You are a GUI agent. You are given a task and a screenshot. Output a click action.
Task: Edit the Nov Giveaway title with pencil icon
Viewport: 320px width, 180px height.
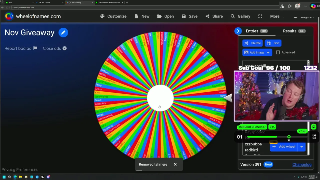(x=63, y=32)
